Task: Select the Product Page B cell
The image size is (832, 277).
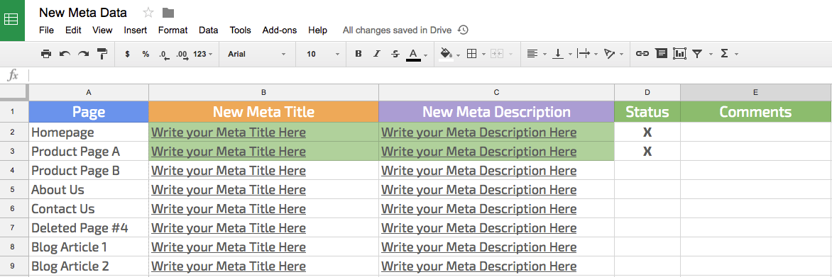Action: (x=89, y=171)
